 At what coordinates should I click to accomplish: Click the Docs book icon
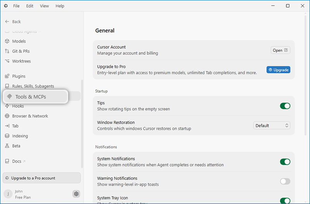(7, 161)
